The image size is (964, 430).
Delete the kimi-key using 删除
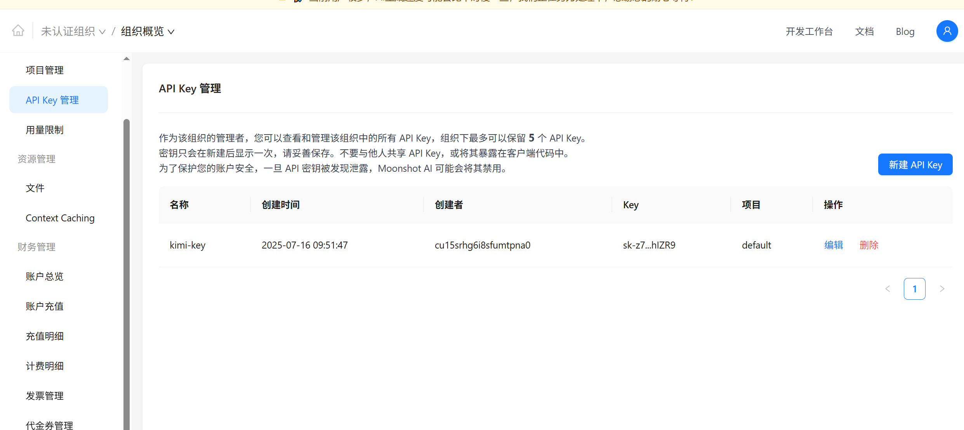868,245
